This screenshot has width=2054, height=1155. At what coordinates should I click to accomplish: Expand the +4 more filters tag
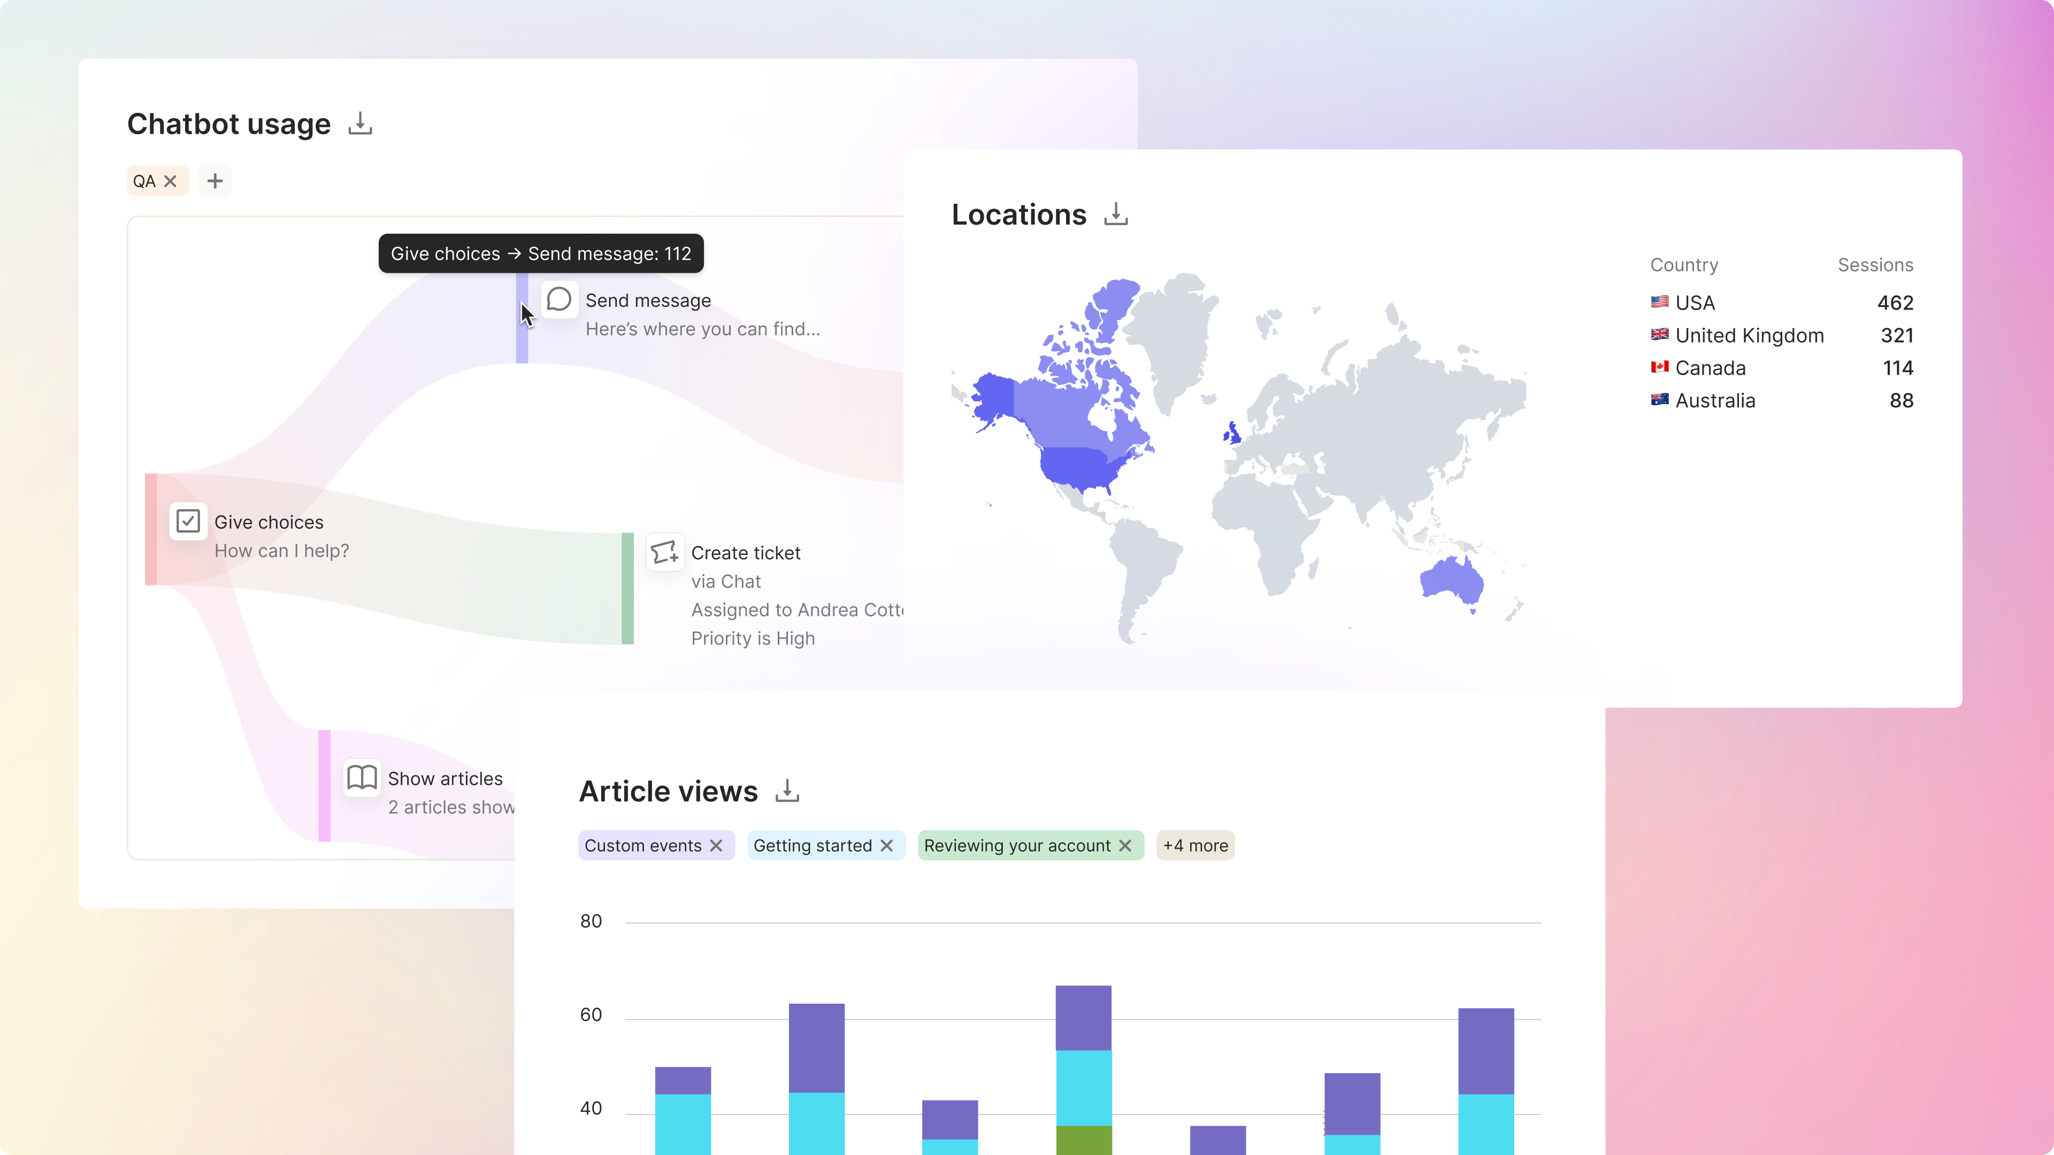1195,846
